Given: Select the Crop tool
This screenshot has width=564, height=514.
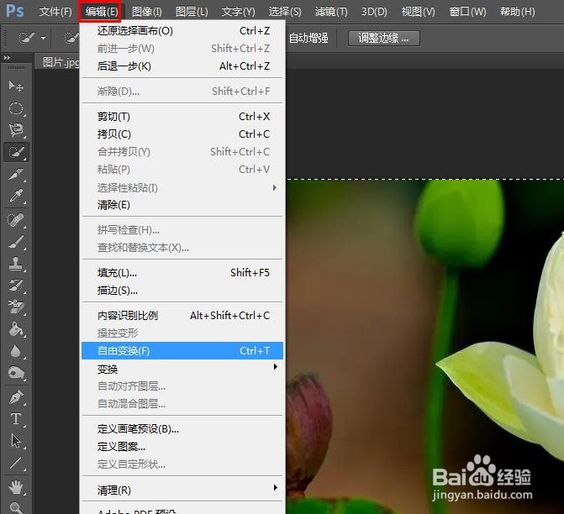Looking at the screenshot, I should tap(15, 175).
